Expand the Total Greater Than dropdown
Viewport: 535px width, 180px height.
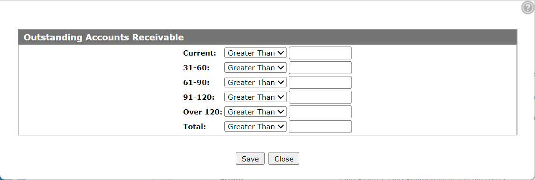pos(256,126)
